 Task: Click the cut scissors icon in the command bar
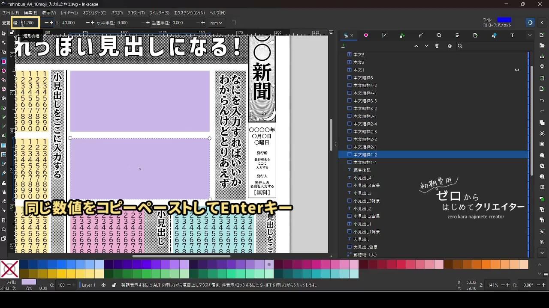tap(542, 134)
